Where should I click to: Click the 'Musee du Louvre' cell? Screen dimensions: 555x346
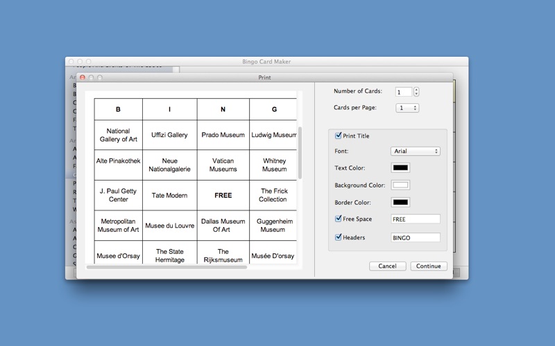tap(170, 226)
